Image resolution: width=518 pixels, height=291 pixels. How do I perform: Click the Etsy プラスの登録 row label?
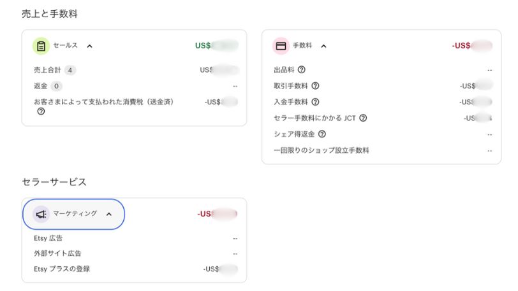pyautogui.click(x=62, y=269)
